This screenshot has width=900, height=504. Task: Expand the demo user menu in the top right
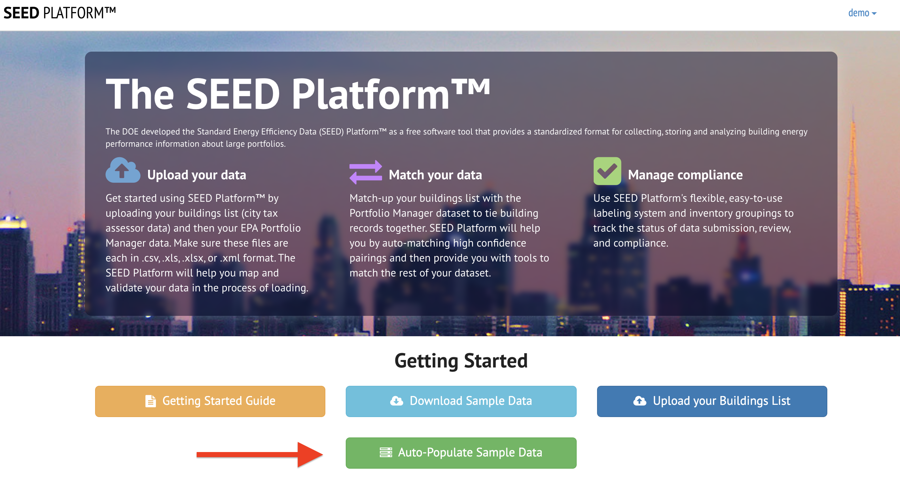(862, 13)
